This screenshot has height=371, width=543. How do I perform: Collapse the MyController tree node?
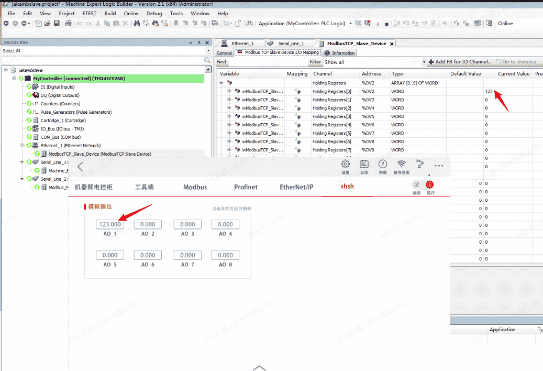[14, 79]
